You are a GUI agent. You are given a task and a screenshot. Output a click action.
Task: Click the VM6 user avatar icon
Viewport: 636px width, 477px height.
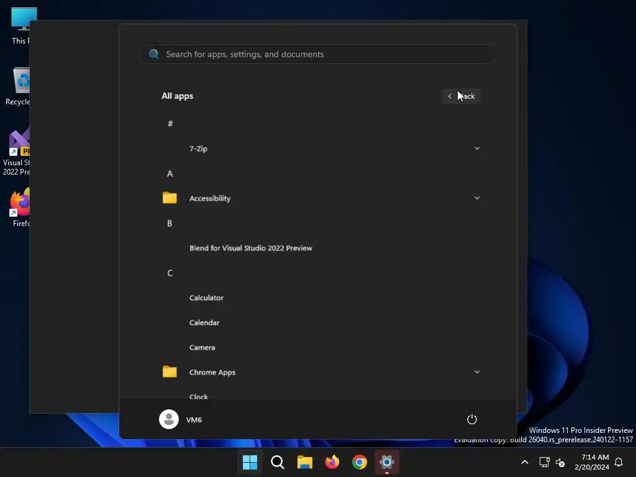pyautogui.click(x=169, y=419)
